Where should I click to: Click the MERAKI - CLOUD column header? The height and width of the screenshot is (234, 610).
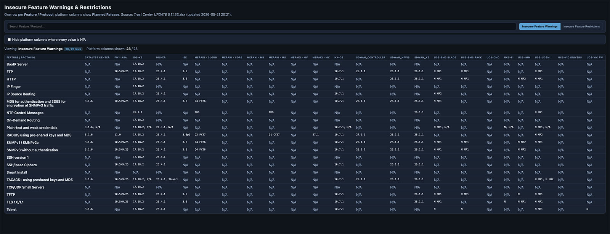[206, 57]
